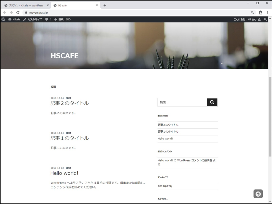Open the comments bubble showing 0
The height and width of the screenshot is (204, 272).
point(48,20)
